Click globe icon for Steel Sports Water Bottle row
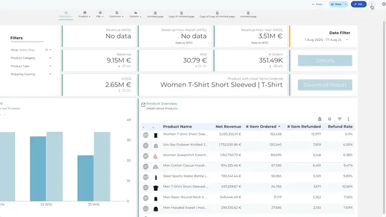The image size is (386, 217). (x=146, y=177)
